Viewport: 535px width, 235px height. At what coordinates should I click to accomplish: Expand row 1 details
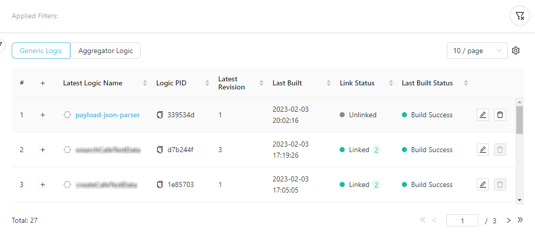43,115
